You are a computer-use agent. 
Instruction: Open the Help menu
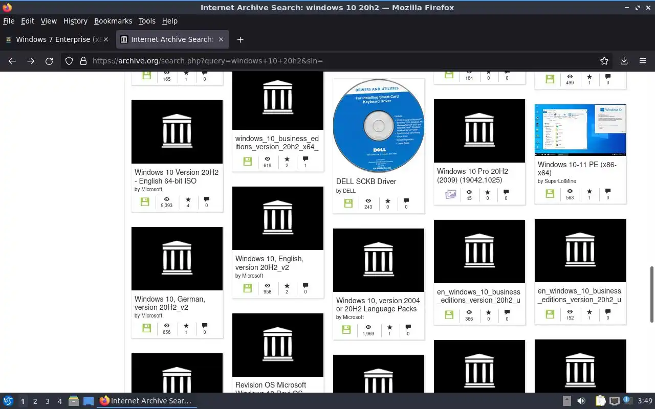170,21
